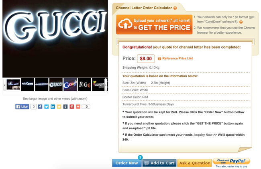The height and width of the screenshot is (169, 261).
Task: Check out with PayPal
Action: click(x=231, y=161)
